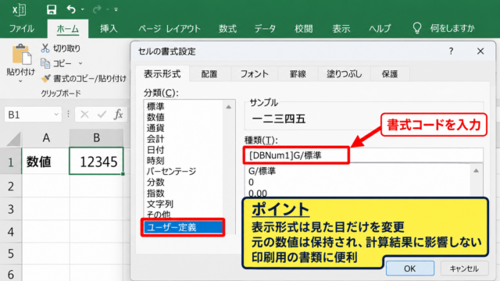Click the Redo arrow icon
500x281 pixels.
point(97,9)
